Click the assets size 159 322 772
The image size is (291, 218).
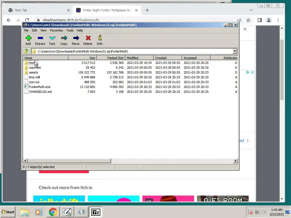tap(87, 72)
